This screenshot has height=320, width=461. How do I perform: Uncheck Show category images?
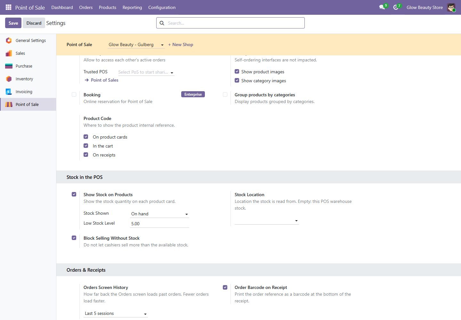coord(237,80)
